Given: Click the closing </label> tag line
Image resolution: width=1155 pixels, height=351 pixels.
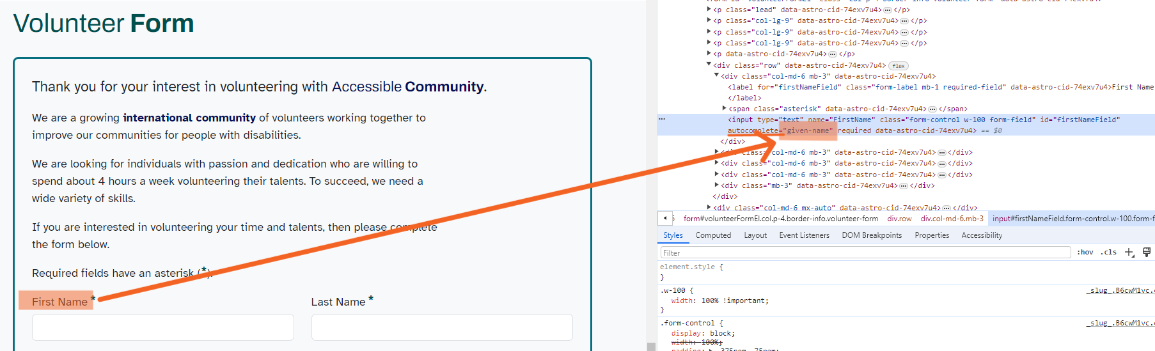Looking at the screenshot, I should pos(744,98).
